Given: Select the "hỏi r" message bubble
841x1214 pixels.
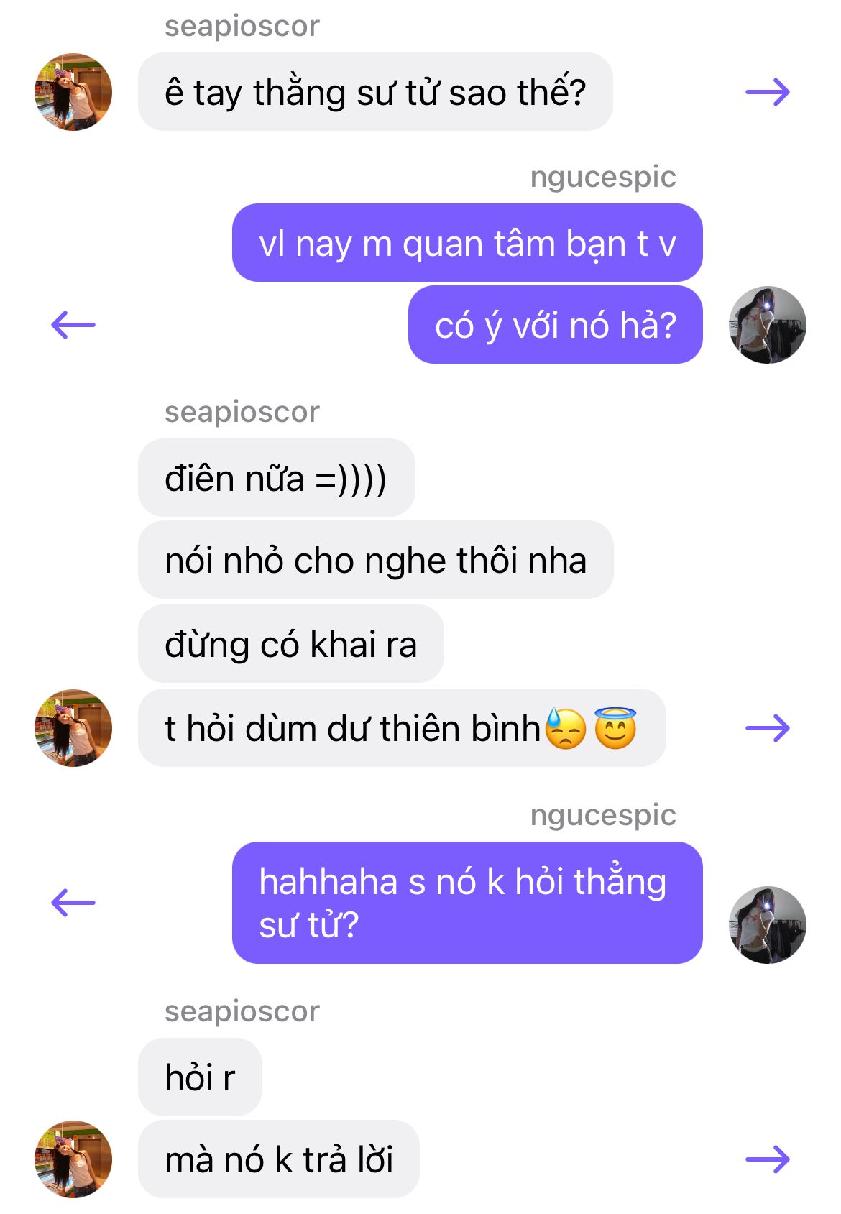Looking at the screenshot, I should click(200, 1077).
